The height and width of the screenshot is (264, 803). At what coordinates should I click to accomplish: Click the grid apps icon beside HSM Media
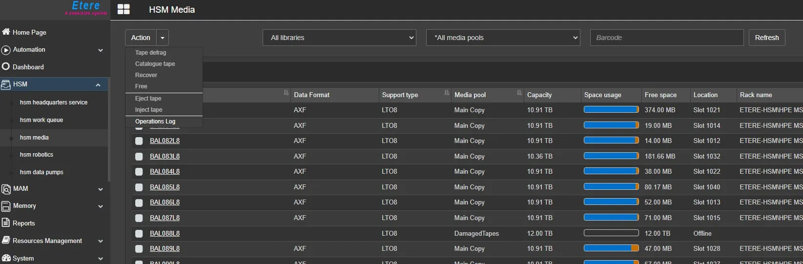point(124,9)
